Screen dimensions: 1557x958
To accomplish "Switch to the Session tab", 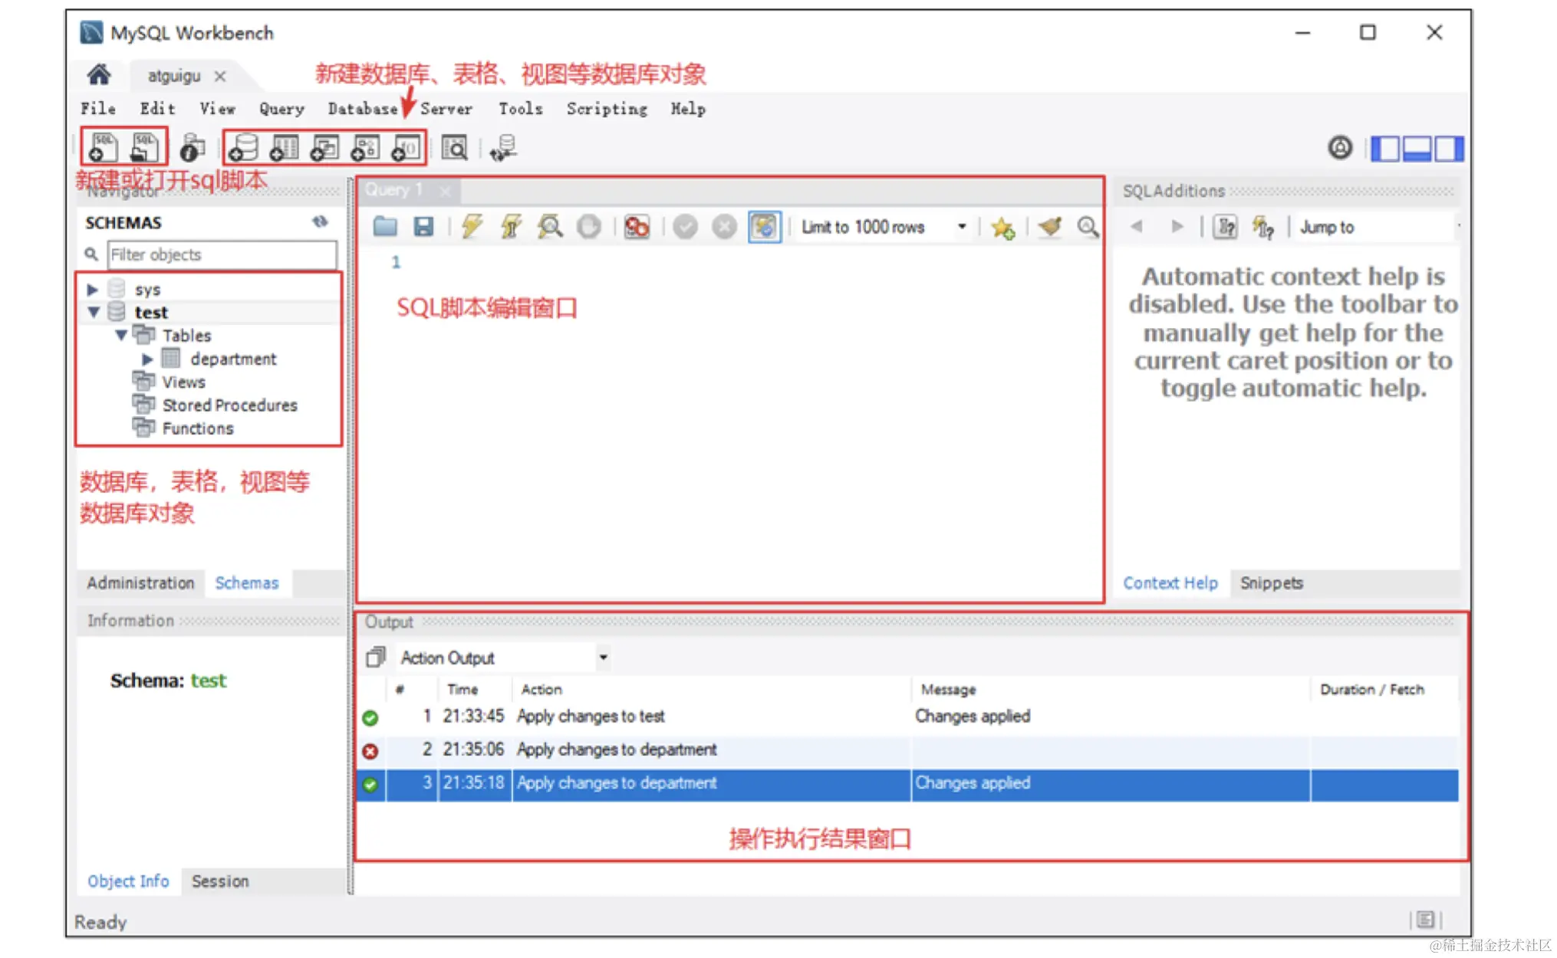I will tap(220, 881).
